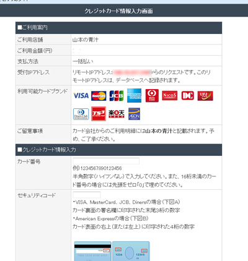Click the VISA card brand logo

click(81, 96)
